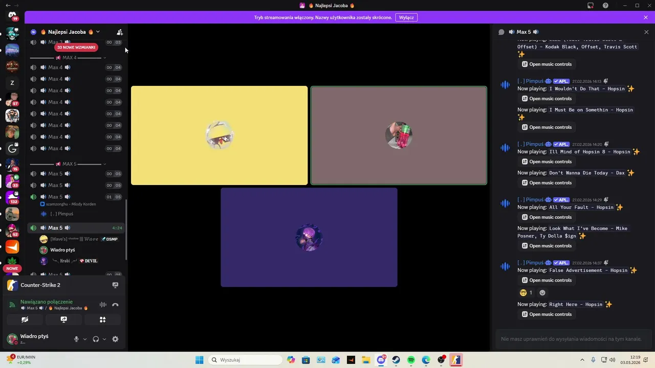Mute the microphone in user panel
Screen dimensions: 655x368
click(x=76, y=339)
